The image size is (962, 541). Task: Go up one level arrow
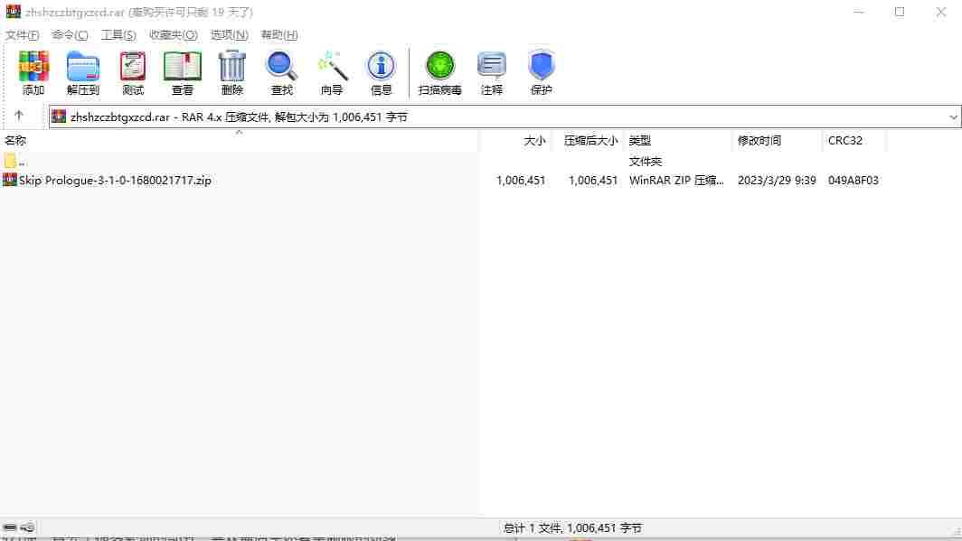(19, 116)
